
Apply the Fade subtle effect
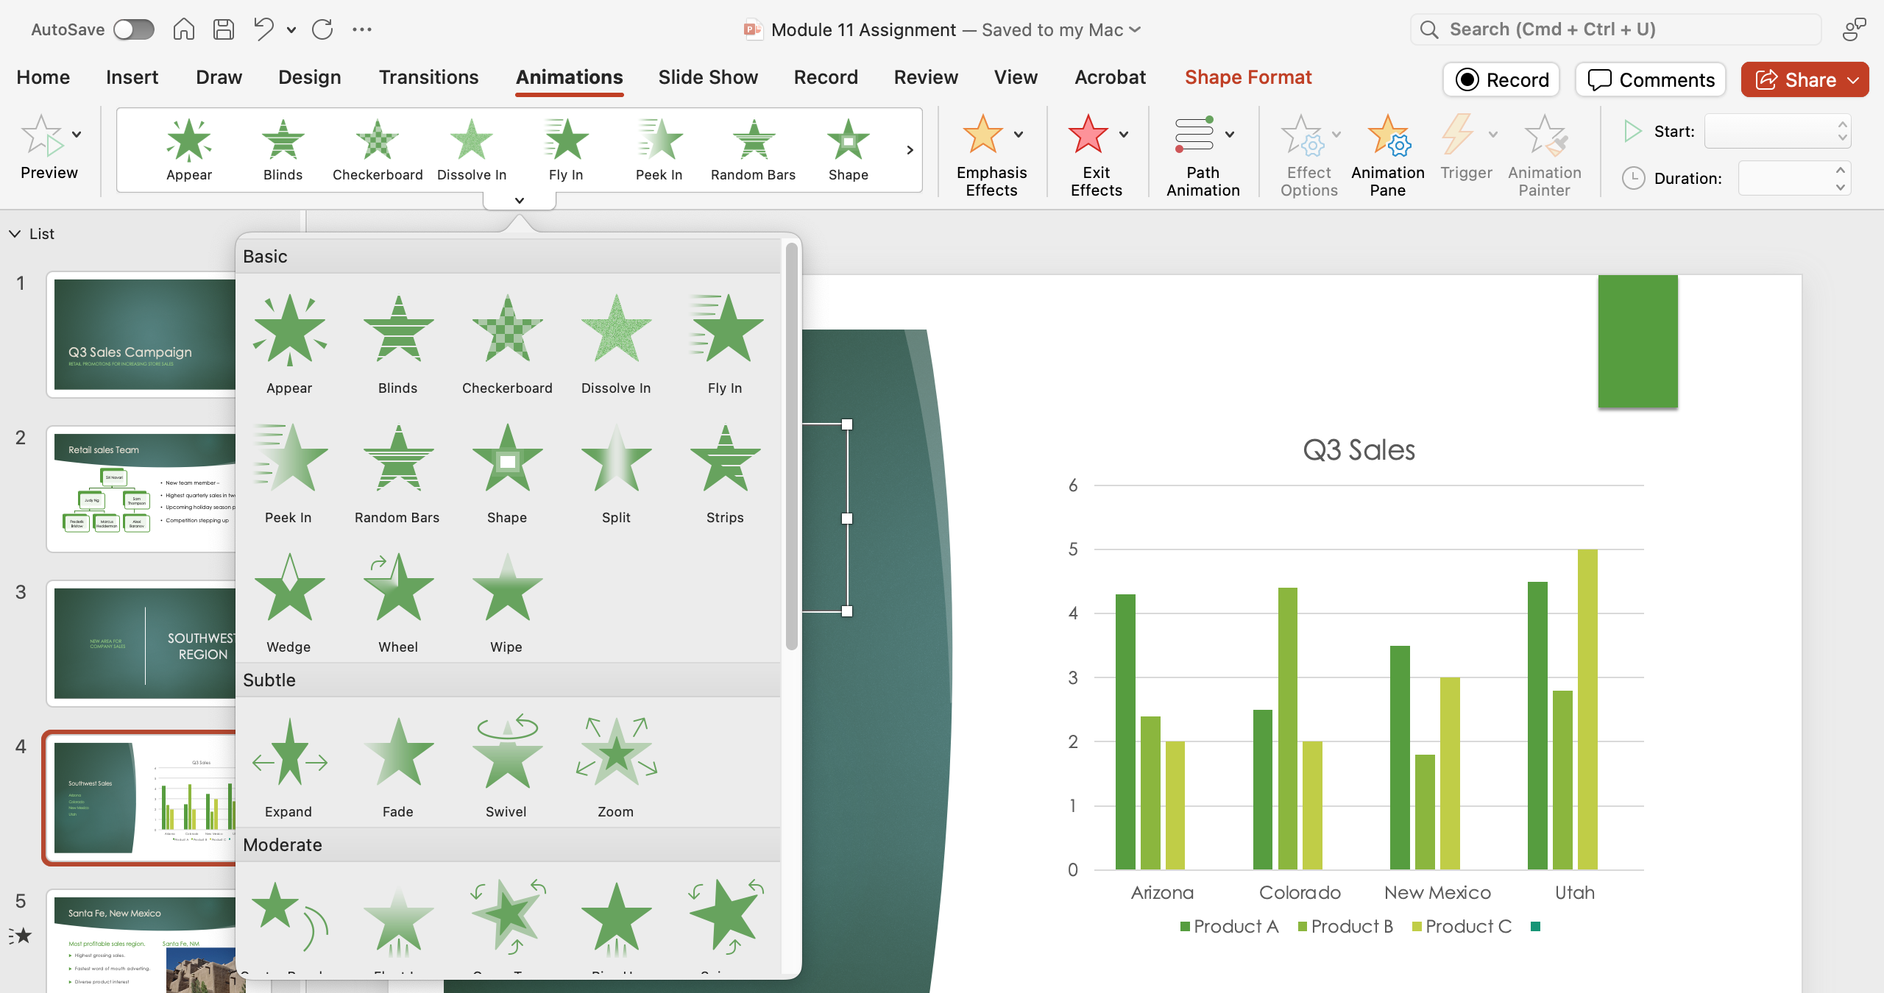tap(398, 768)
